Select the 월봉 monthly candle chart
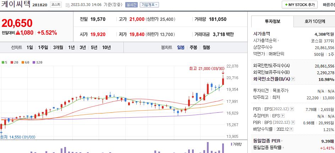The height and width of the screenshot is (153, 335). point(207,47)
